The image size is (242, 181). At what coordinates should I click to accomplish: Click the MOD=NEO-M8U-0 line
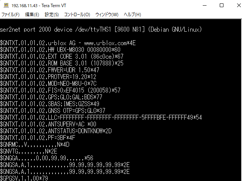tap(48, 84)
